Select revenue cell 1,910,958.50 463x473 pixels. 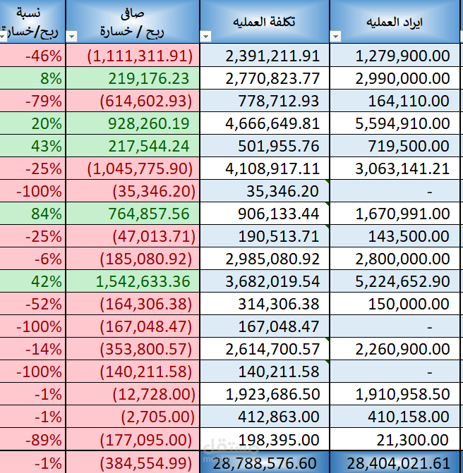click(x=395, y=394)
